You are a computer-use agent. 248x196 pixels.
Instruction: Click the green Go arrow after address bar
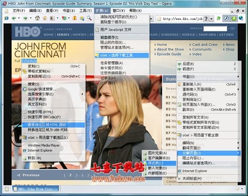(219, 18)
